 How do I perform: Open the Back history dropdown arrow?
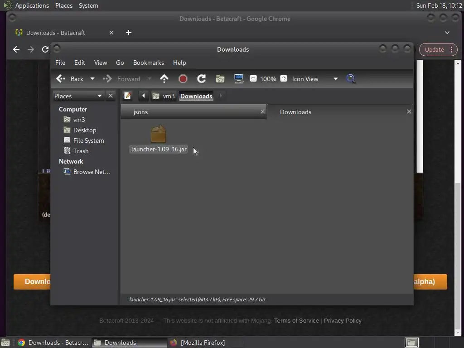coord(92,79)
